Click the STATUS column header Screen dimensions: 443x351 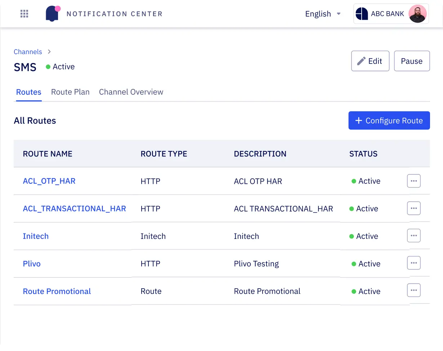(x=363, y=154)
